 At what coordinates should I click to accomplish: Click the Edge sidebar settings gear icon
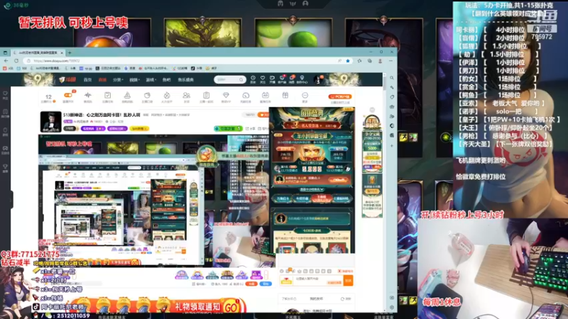coord(392,307)
